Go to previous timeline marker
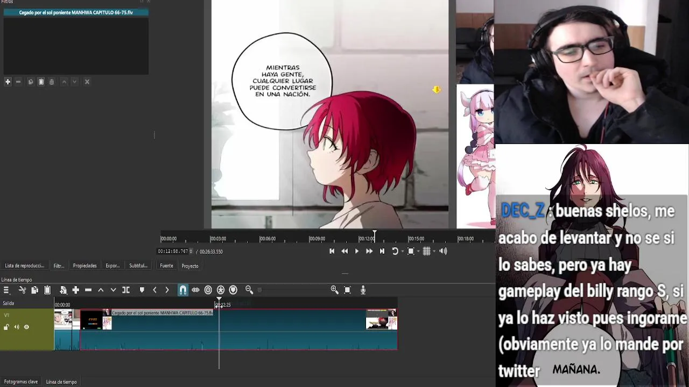Image resolution: width=689 pixels, height=387 pixels. point(154,290)
